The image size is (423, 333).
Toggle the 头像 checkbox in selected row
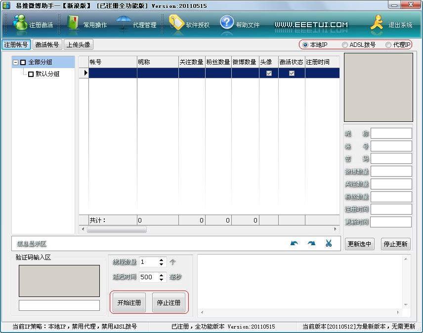(x=269, y=73)
